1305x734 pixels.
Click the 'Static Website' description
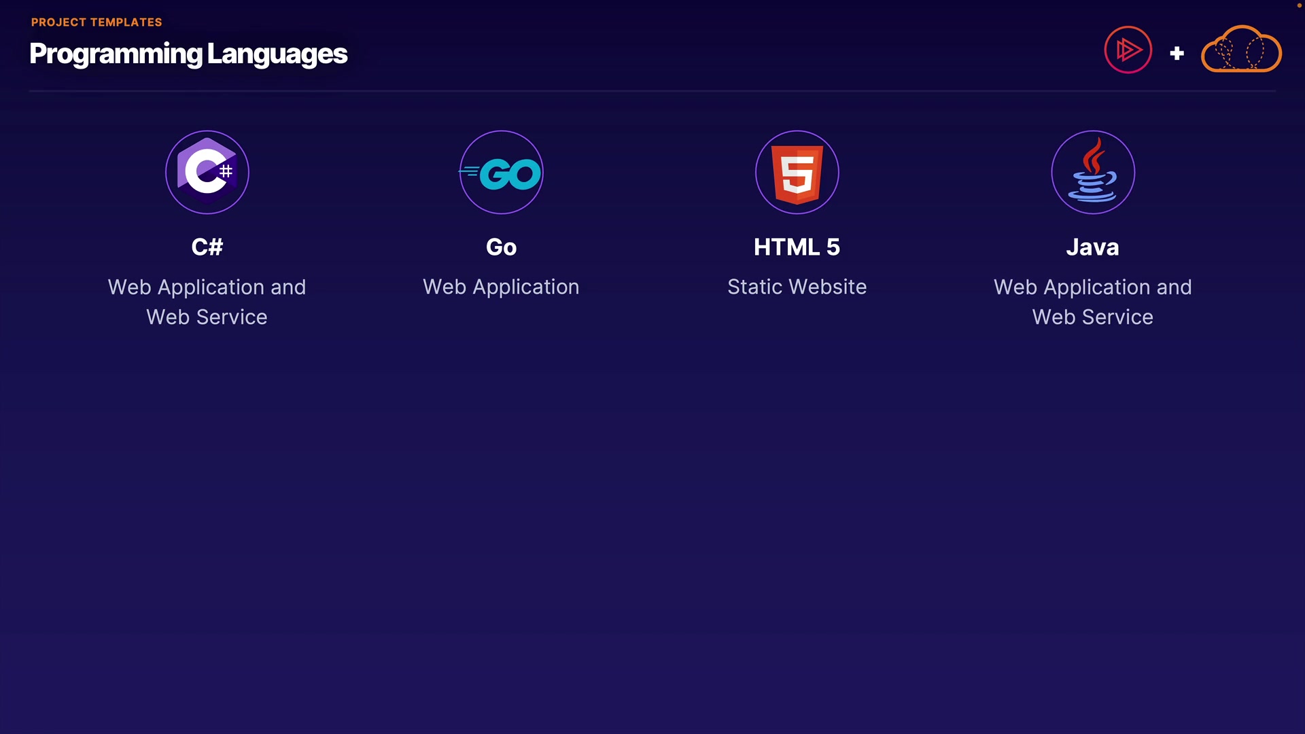797,287
